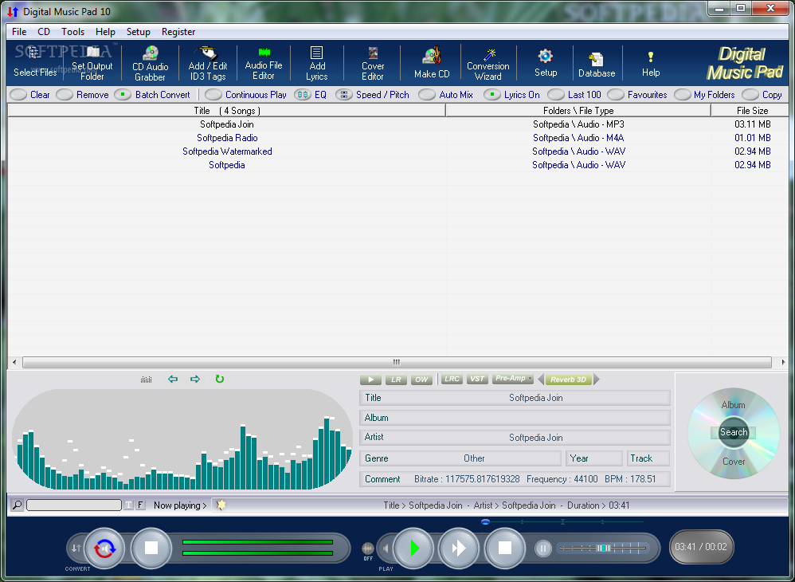
Task: Click the left arrow above visualizer
Action: 173,379
